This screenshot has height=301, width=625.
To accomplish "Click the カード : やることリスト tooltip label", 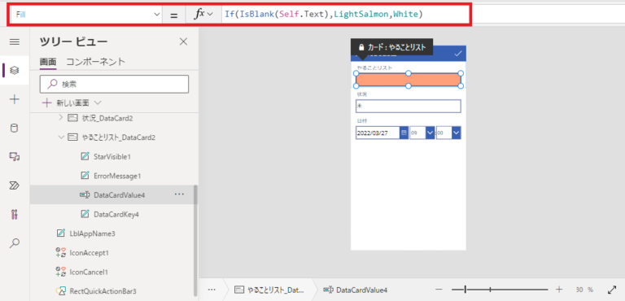I will point(391,47).
